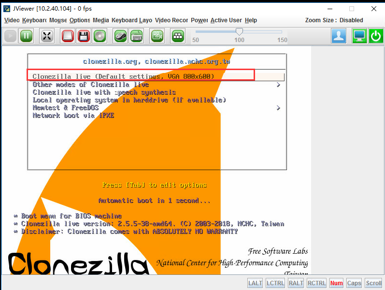Toggle the mouse cursor display icon

point(120,36)
